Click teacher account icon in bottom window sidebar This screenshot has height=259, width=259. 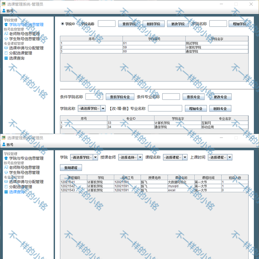pos(6,167)
